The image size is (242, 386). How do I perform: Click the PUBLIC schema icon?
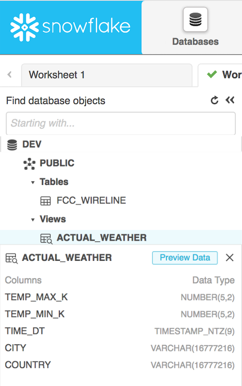30,163
